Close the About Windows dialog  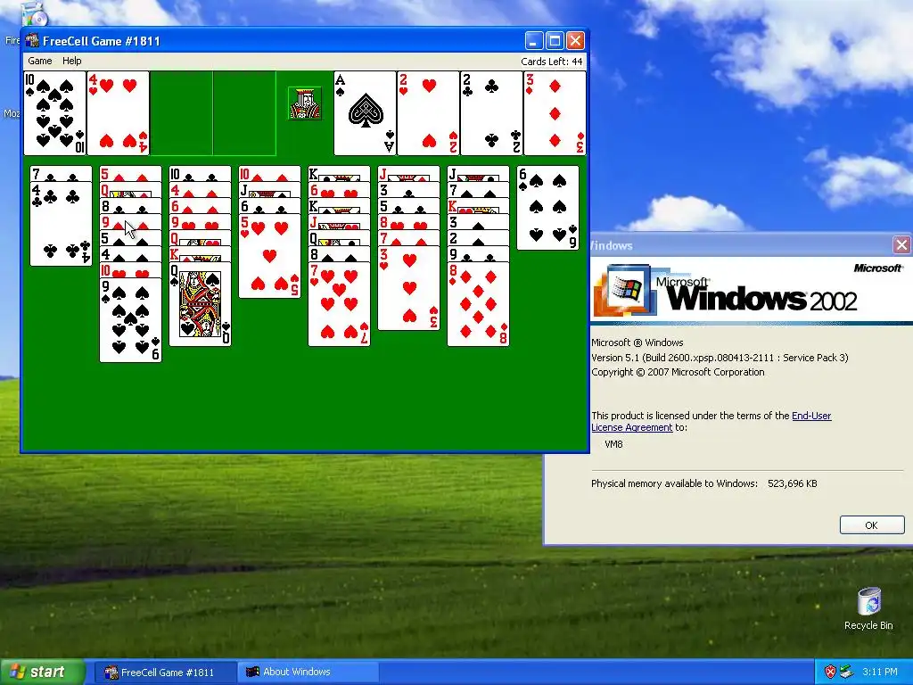click(x=901, y=245)
